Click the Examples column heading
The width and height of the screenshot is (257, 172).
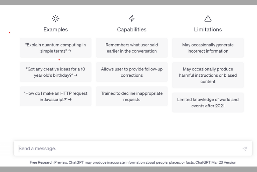point(55,29)
